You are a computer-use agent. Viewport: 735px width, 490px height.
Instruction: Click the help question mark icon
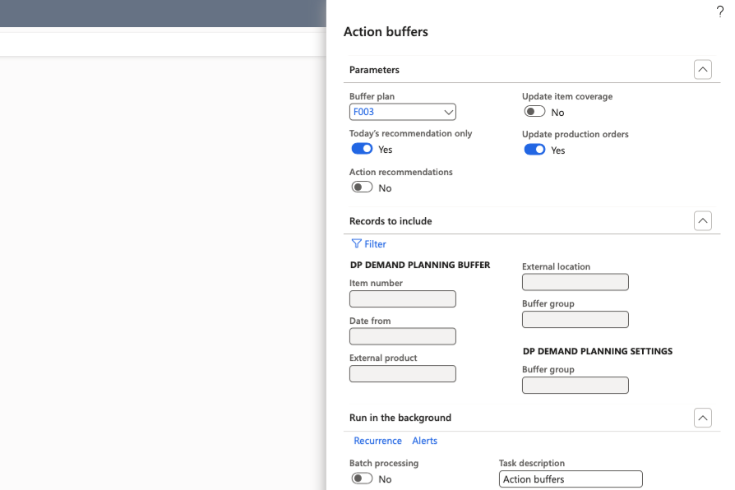click(720, 12)
